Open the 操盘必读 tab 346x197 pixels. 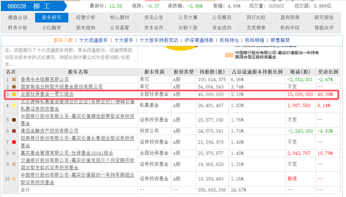click(17, 18)
